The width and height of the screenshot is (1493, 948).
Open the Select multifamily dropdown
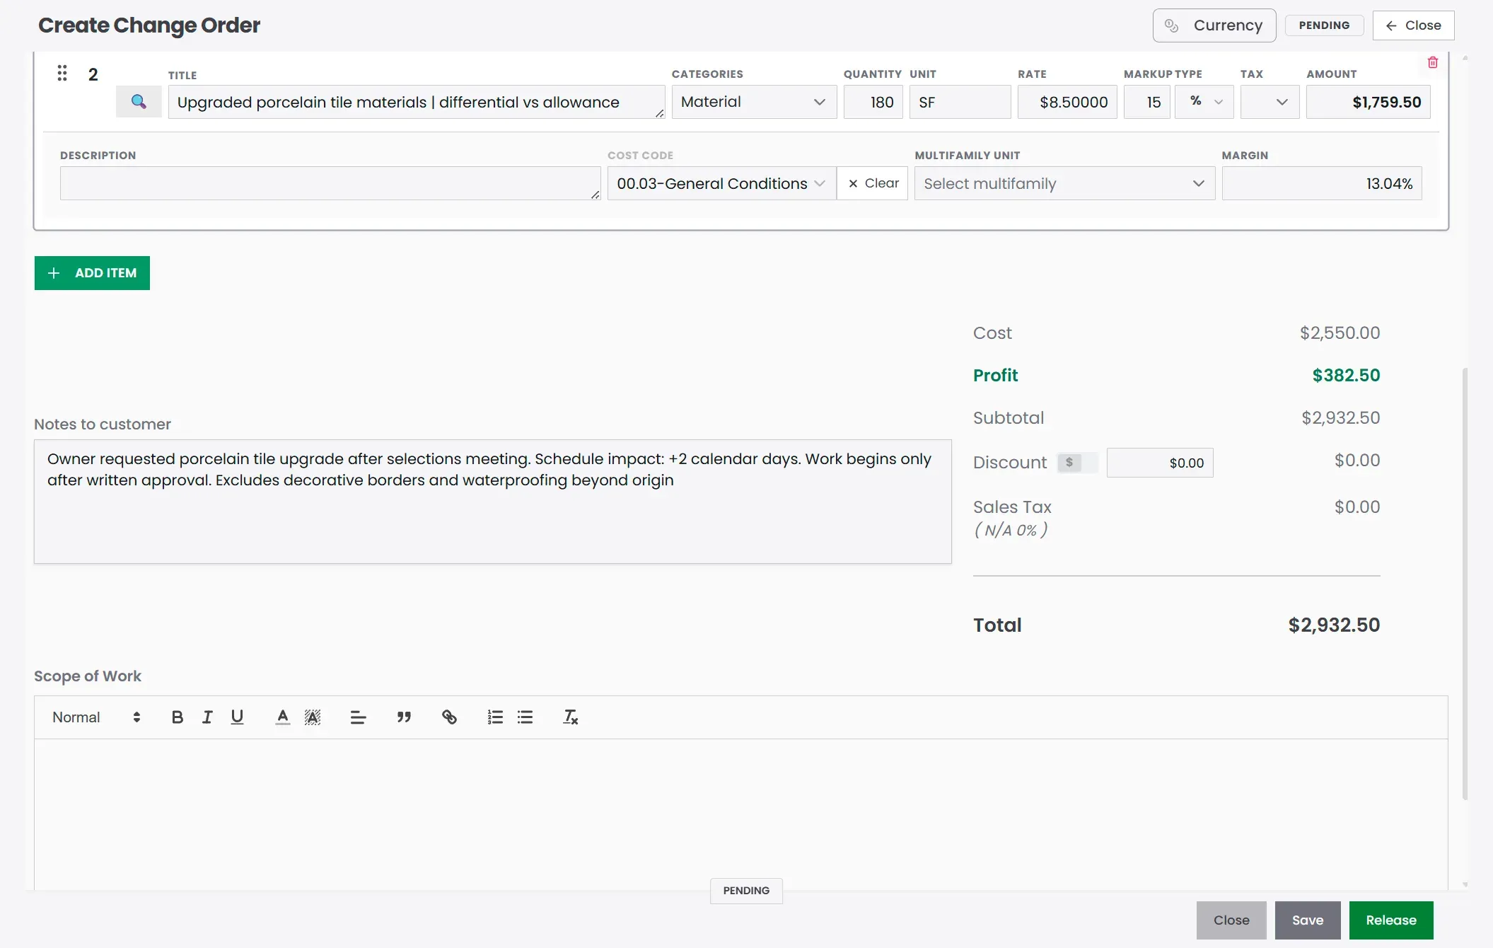coord(1064,183)
